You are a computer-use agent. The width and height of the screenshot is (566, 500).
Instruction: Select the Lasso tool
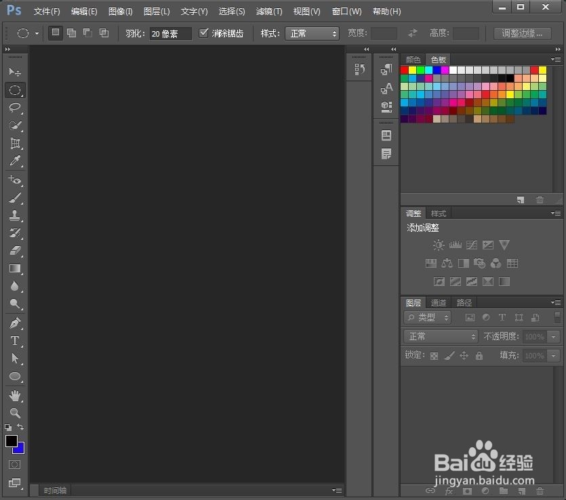click(15, 108)
